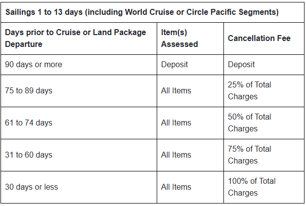Click the '50% of Total Charges' cell
The width and height of the screenshot is (306, 206).
point(250,123)
